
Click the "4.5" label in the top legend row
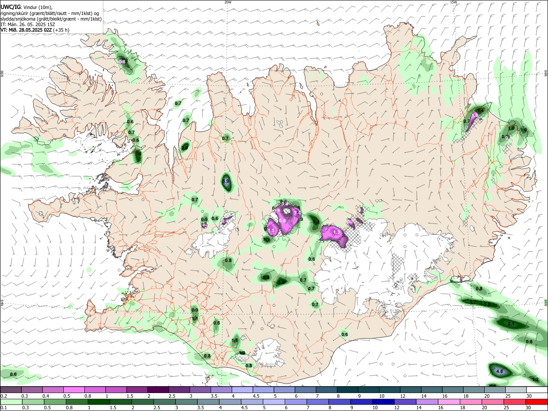coord(256,396)
